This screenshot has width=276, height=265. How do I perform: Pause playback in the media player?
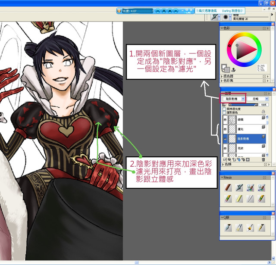pyautogui.click(x=164, y=11)
